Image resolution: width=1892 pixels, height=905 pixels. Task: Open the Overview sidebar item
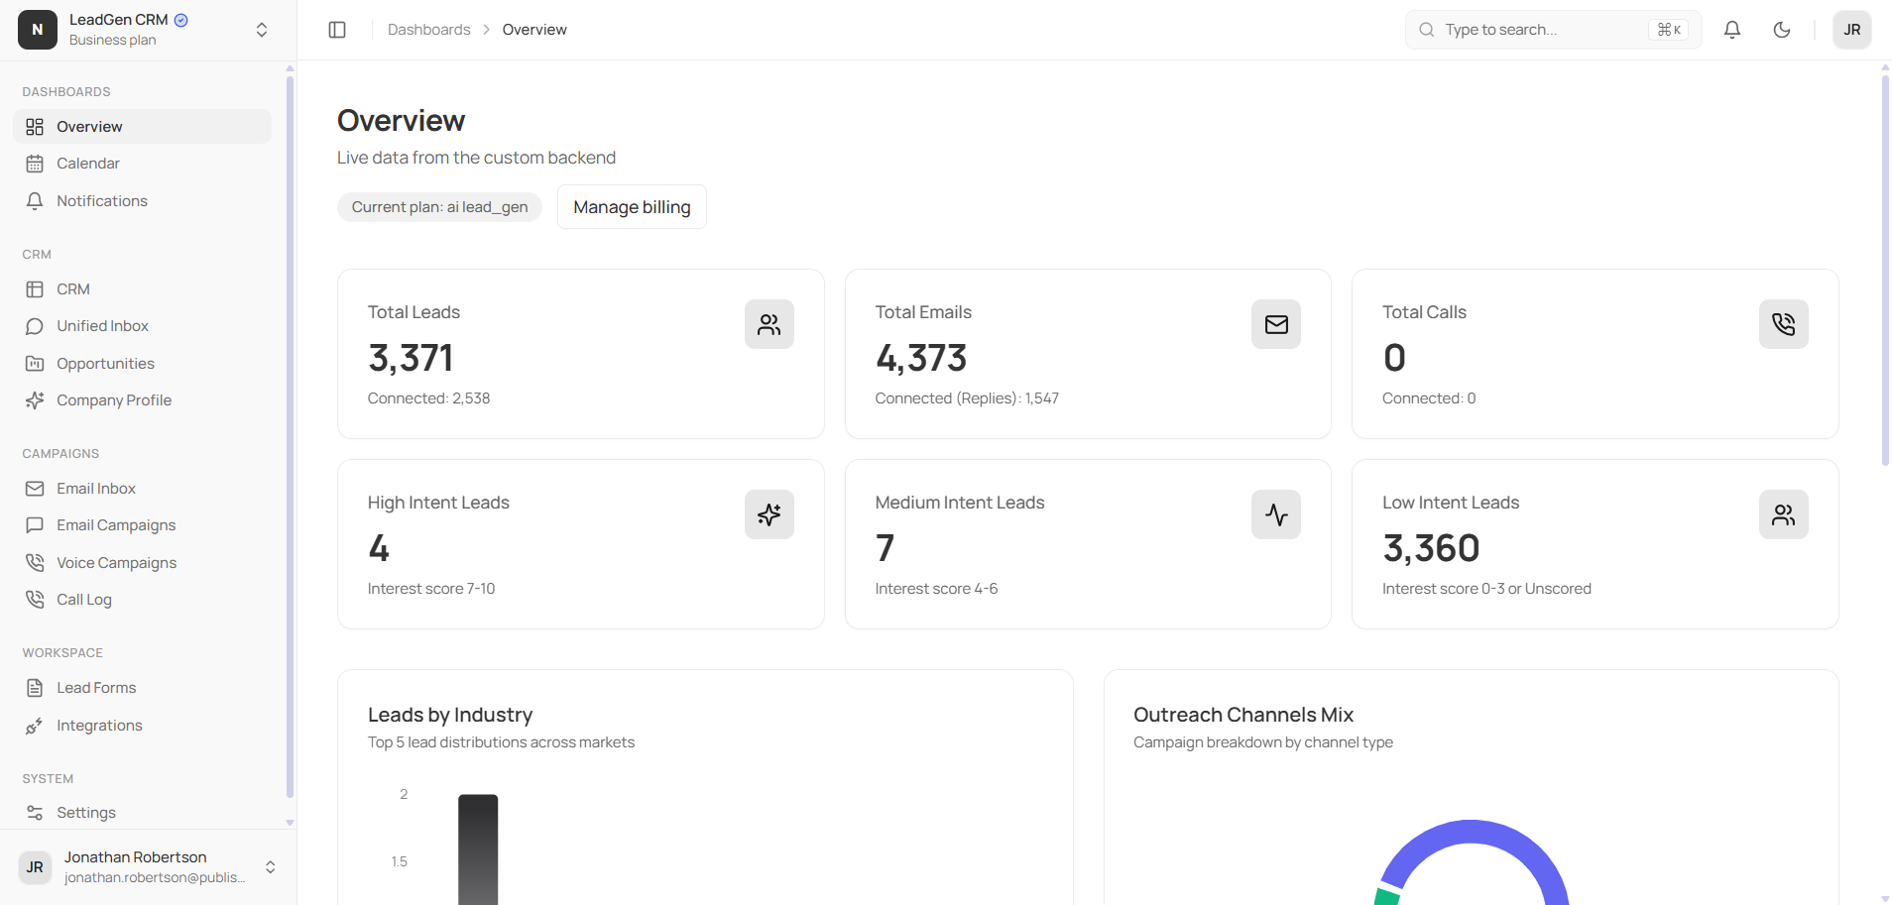coord(142,126)
